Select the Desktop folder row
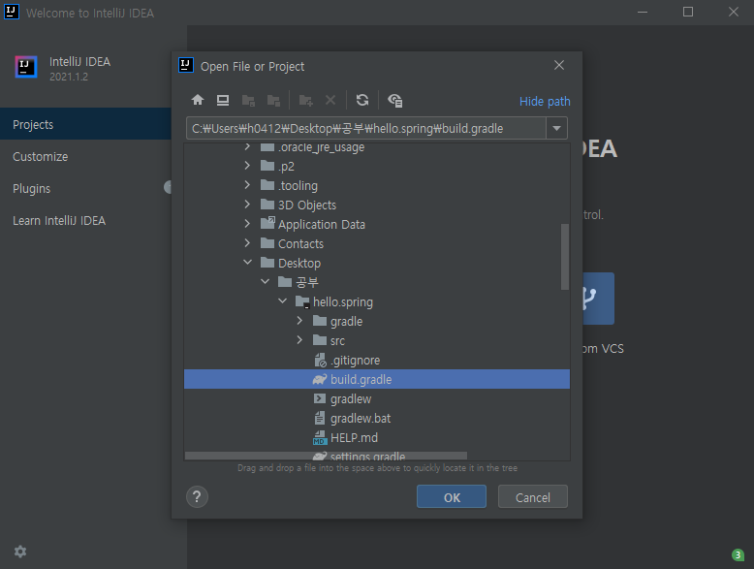 click(x=377, y=263)
